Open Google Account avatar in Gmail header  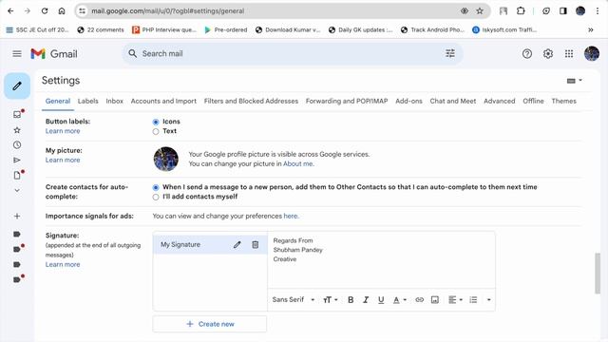coord(591,53)
